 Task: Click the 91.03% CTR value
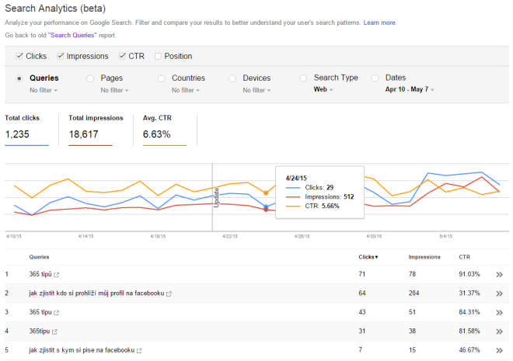[x=469, y=274]
